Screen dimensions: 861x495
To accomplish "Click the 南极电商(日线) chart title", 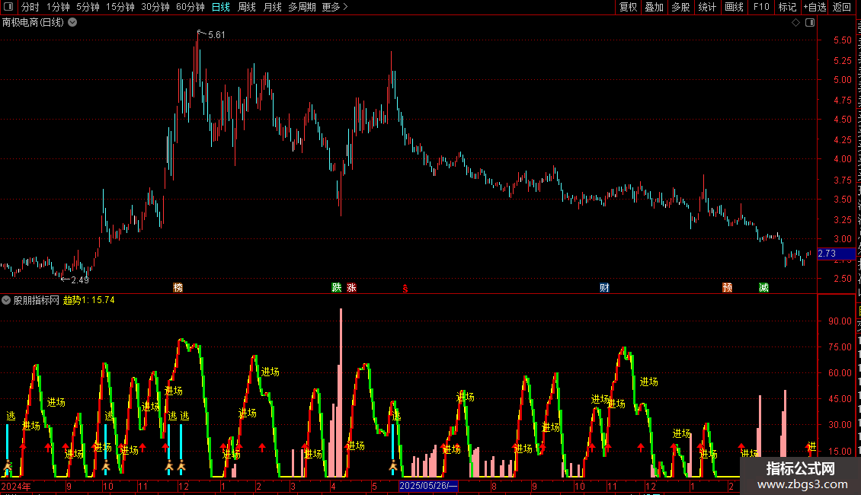I will pos(33,23).
